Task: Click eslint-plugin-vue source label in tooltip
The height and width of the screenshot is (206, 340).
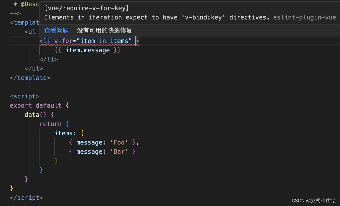Action: (305, 17)
